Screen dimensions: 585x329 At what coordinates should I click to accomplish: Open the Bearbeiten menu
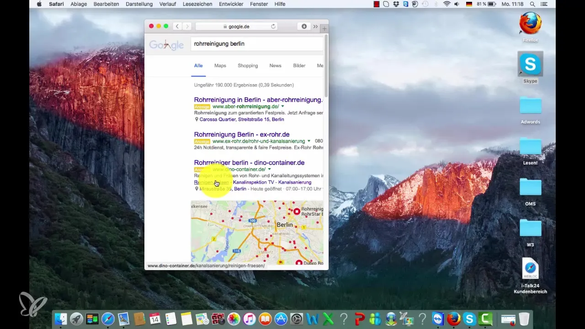(x=106, y=4)
